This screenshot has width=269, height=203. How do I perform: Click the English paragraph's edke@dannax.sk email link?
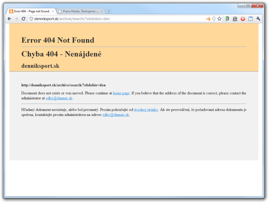tap(59, 98)
